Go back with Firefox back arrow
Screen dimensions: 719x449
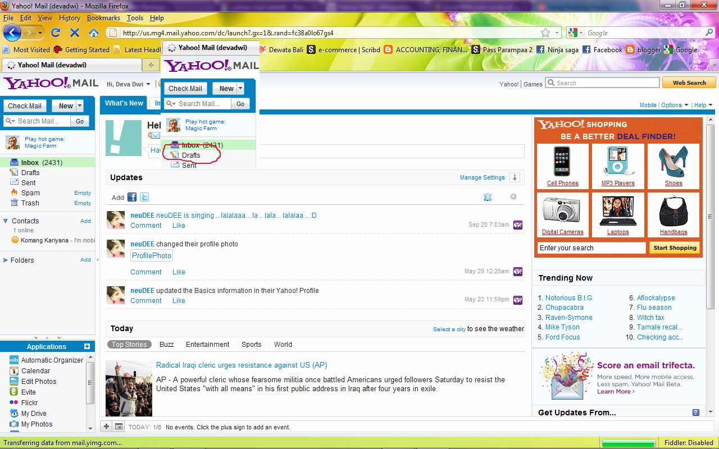click(12, 33)
